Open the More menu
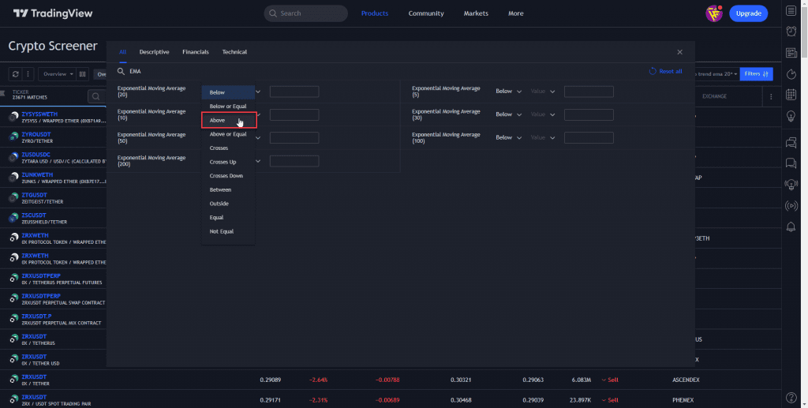 [x=516, y=13]
